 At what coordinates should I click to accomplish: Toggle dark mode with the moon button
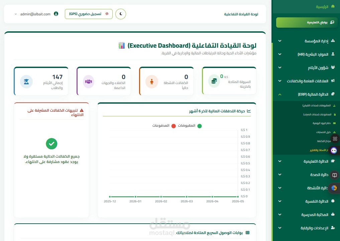point(121,14)
